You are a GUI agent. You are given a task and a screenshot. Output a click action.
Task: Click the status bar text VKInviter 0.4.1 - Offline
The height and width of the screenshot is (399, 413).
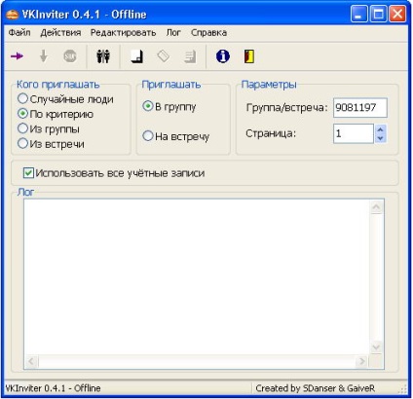click(54, 388)
